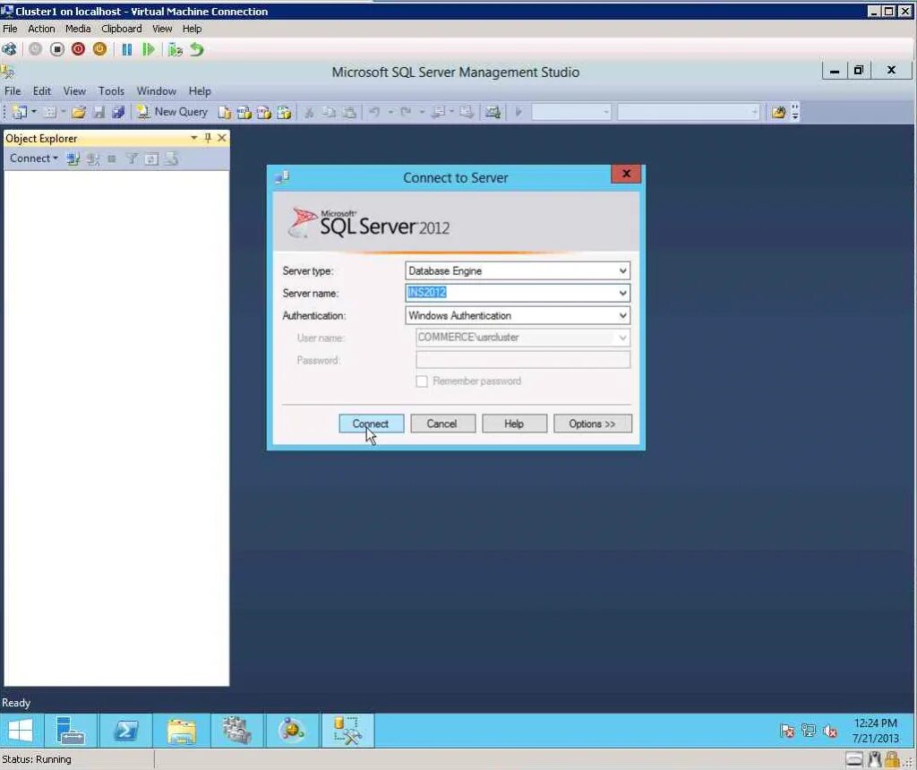
Task: Click the SSMS taskbar icon
Action: (347, 731)
